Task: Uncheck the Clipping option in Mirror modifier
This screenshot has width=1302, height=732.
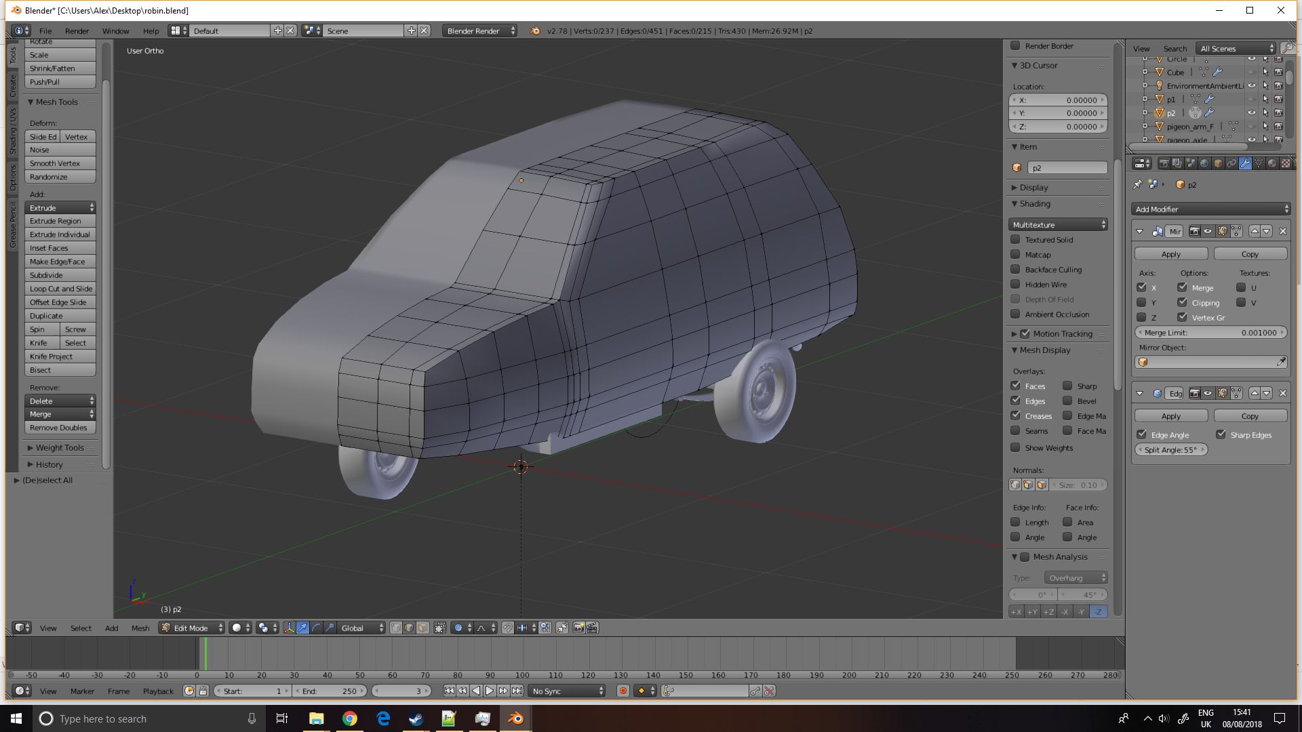Action: coord(1182,302)
